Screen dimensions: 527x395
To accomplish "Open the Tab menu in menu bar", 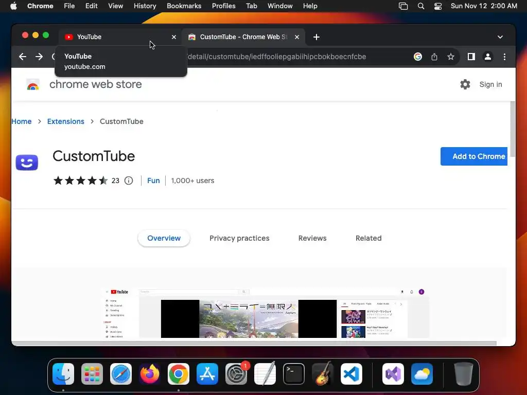I will point(251,6).
